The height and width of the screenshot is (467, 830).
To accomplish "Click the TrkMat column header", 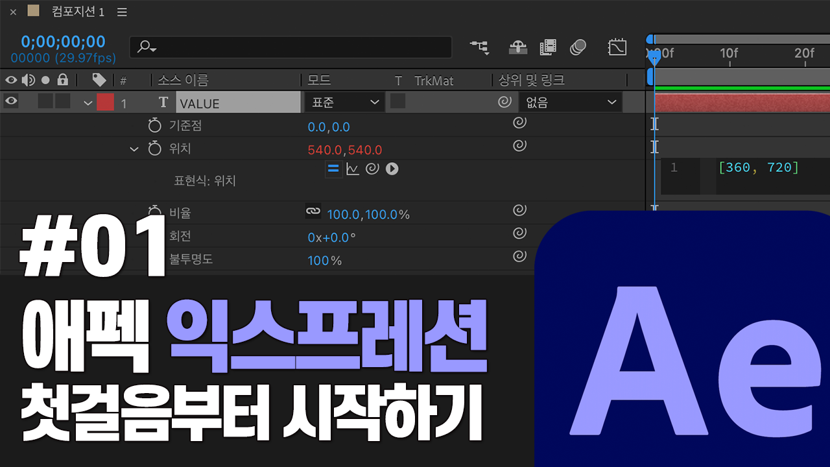I will (x=434, y=80).
